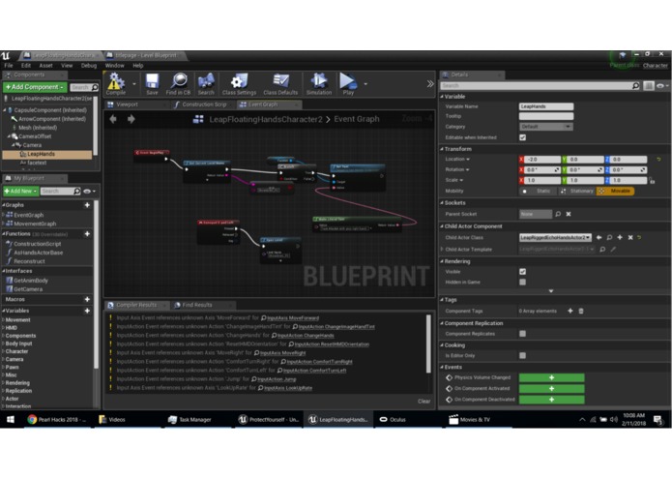Open Oculus app in taskbar
672x478 pixels.
393,419
